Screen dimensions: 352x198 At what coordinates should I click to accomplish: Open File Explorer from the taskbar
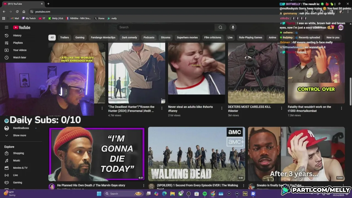point(172,194)
